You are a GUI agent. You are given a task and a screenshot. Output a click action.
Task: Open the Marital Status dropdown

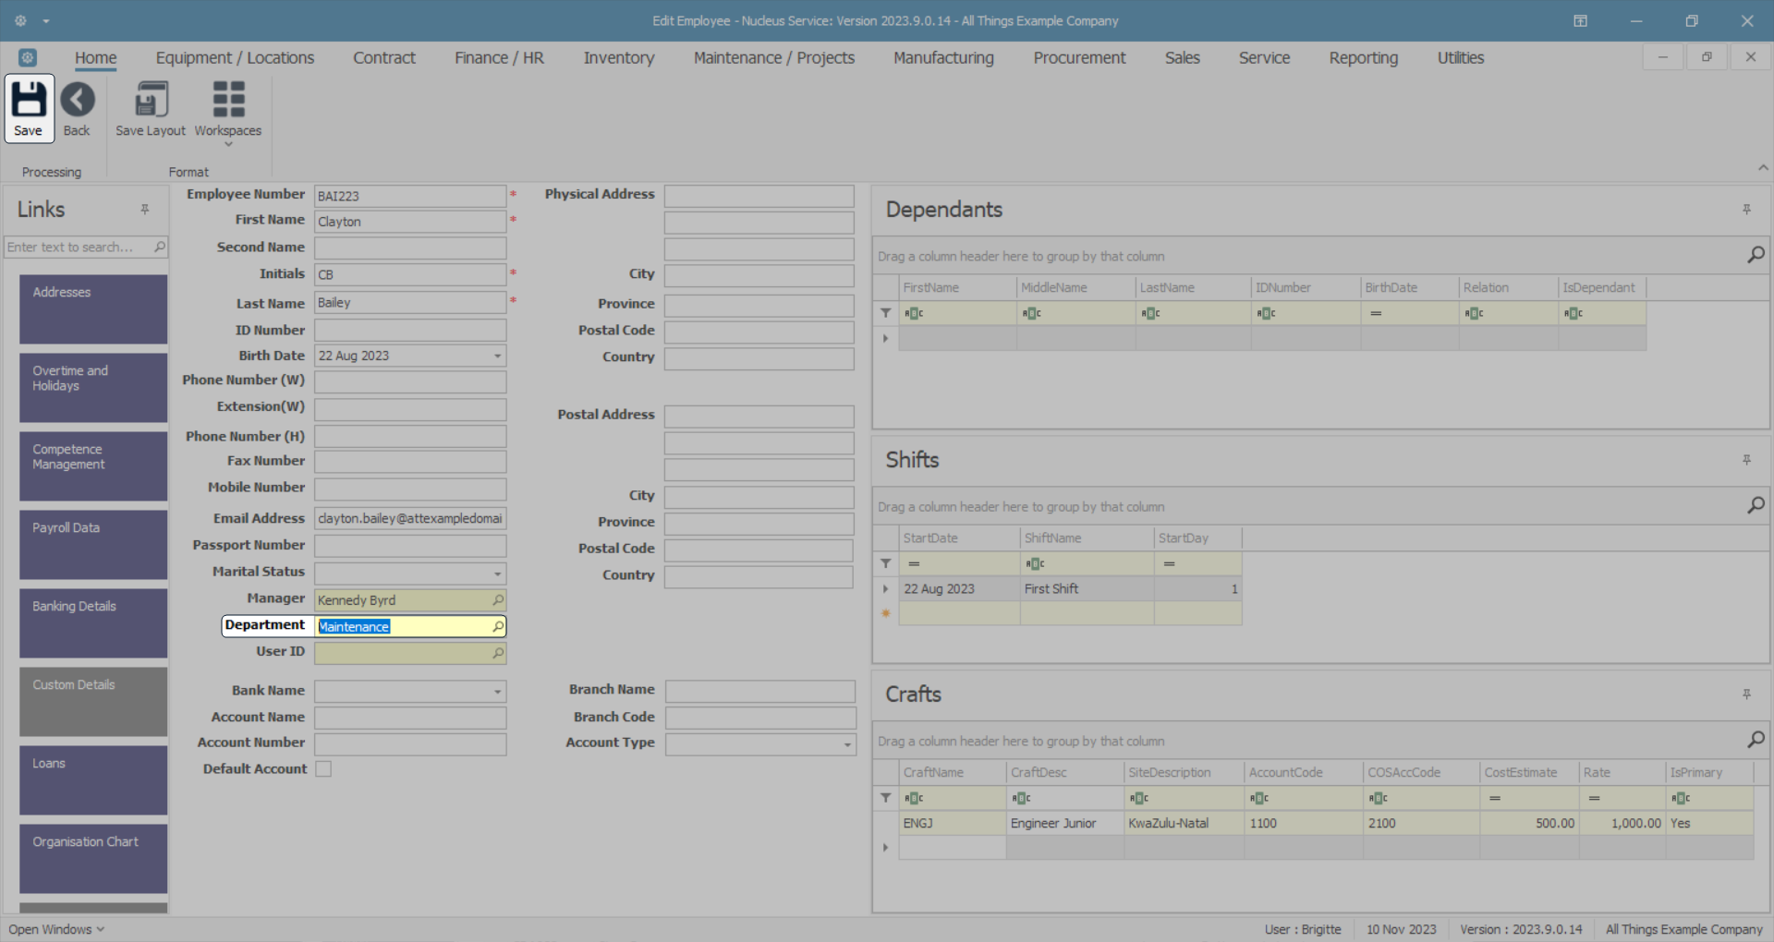pyautogui.click(x=497, y=574)
